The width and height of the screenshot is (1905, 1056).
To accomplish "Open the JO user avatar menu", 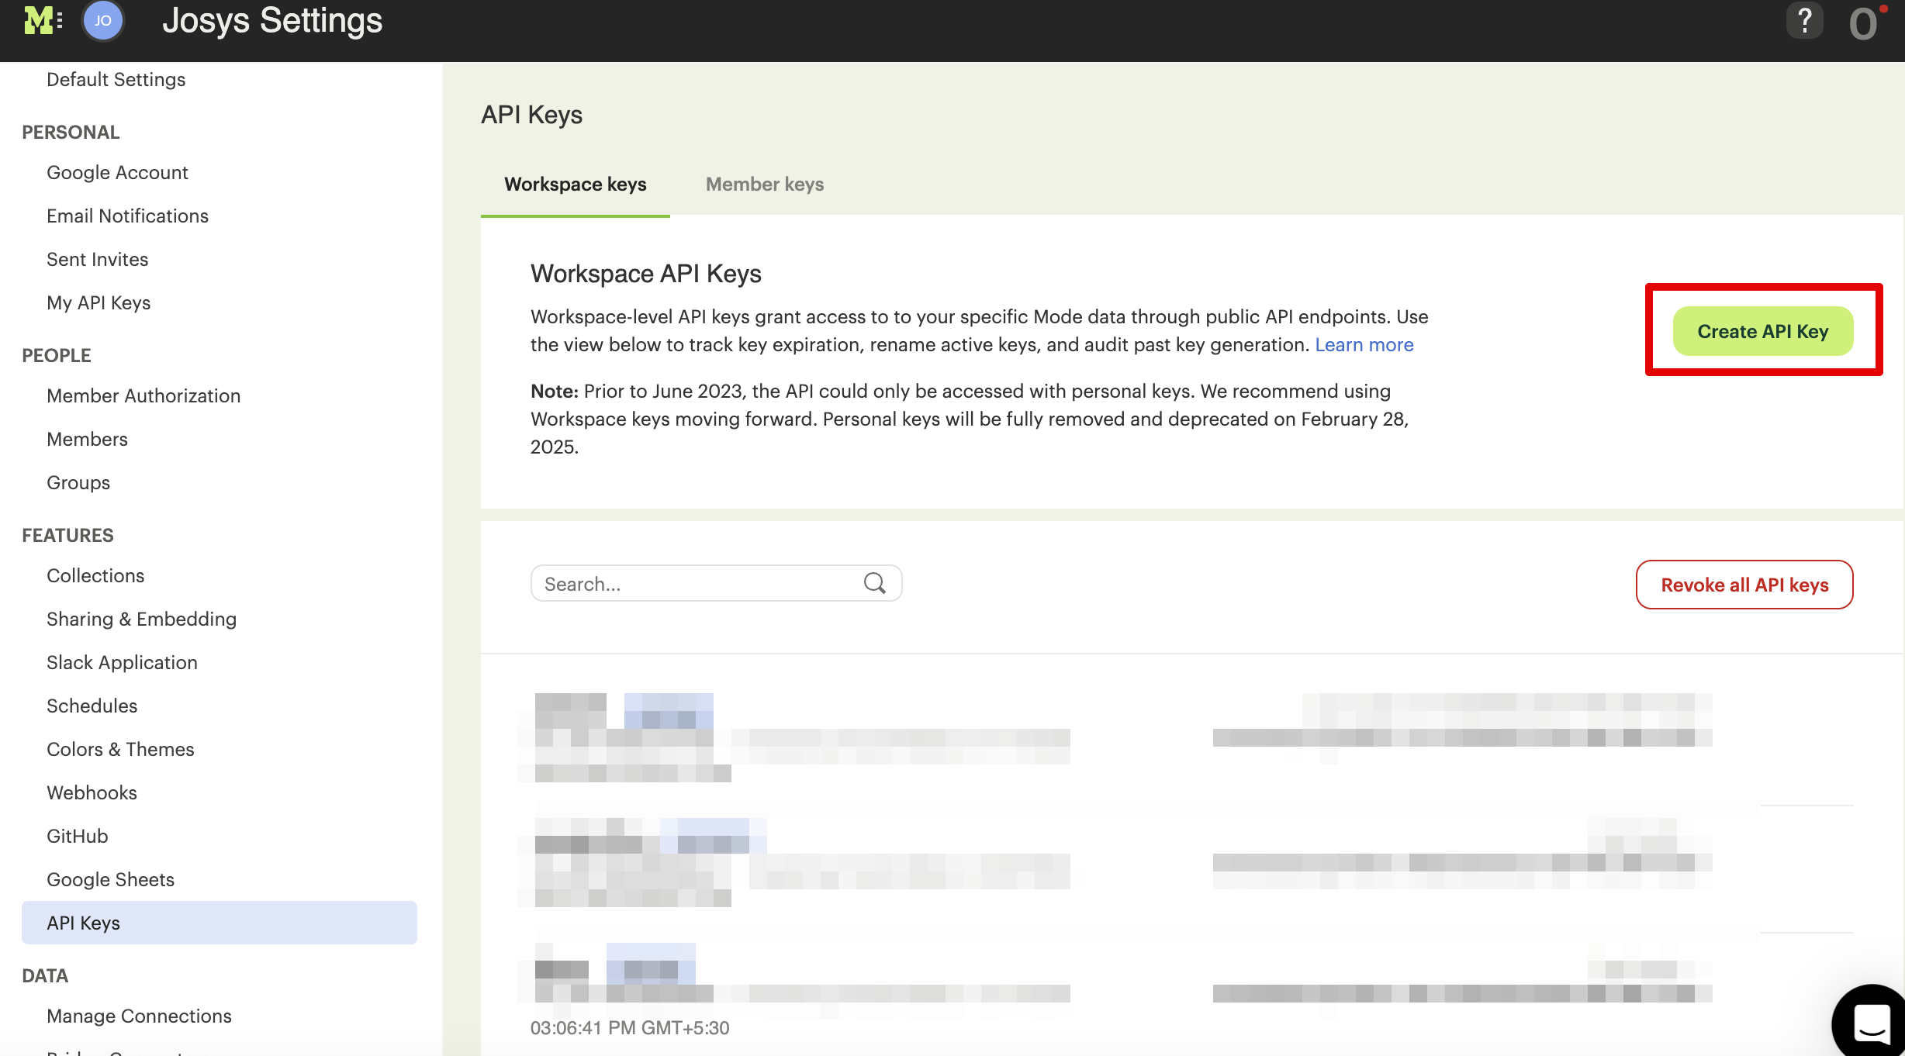I will 103,21.
